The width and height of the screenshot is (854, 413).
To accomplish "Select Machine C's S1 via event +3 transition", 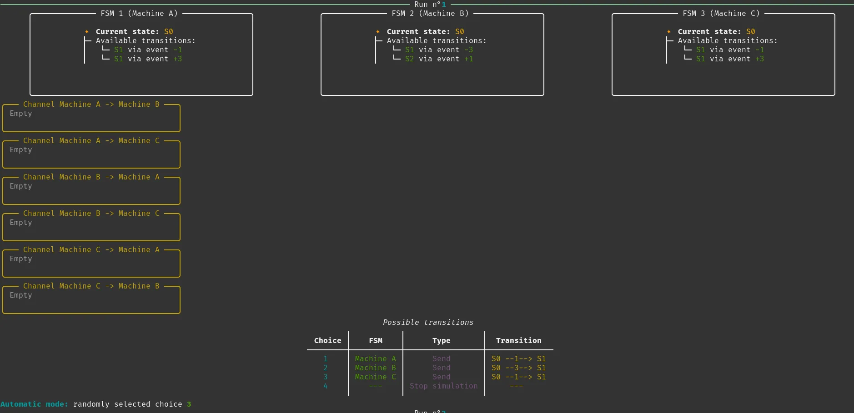I will pos(730,59).
